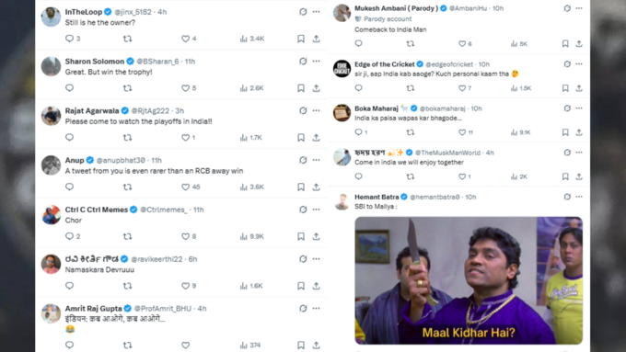The width and height of the screenshot is (626, 352).
Task: Open three-dot menu on Mukesh Ambani Parody tweet
Action: [579, 8]
